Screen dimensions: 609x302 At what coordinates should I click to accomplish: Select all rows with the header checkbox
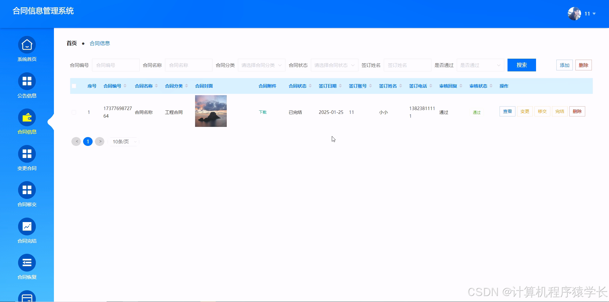pos(74,86)
